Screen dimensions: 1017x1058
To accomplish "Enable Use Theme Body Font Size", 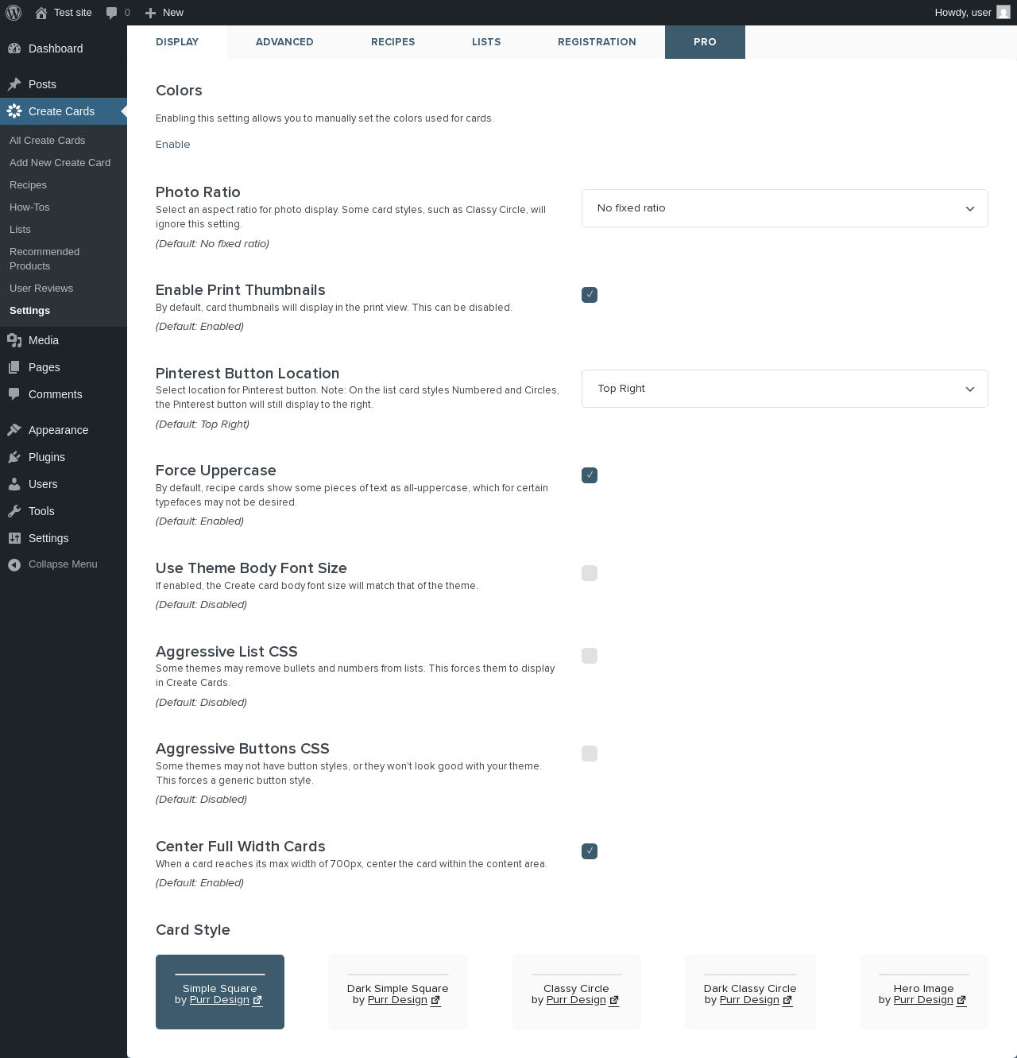I will 590,573.
